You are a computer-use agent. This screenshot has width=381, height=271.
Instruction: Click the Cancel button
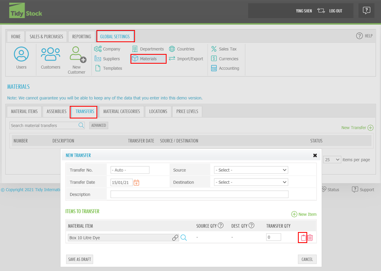[x=307, y=259]
